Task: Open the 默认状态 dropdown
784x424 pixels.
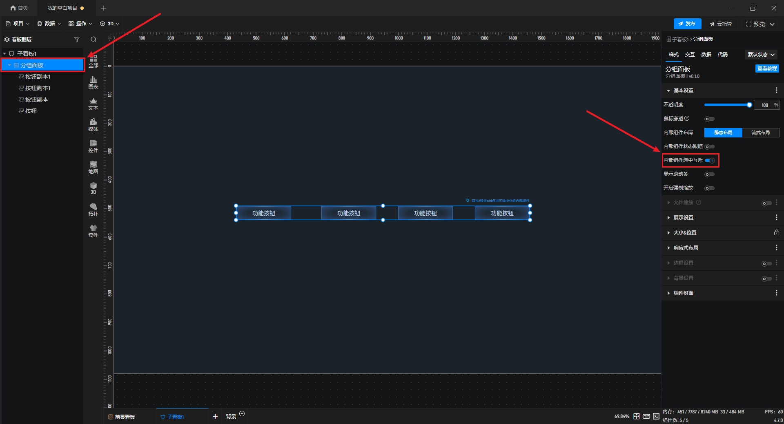Action: pos(761,55)
